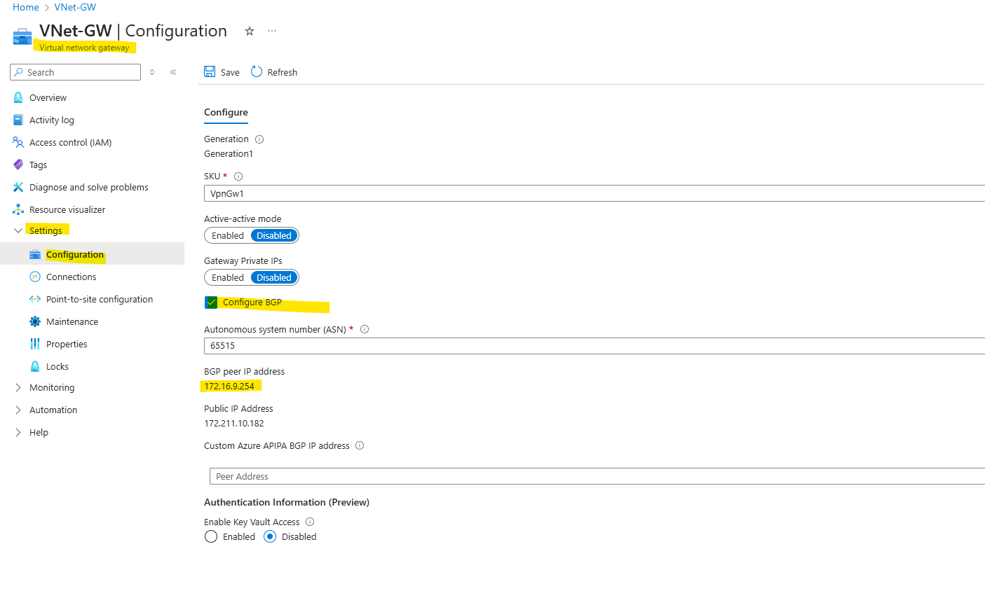Click the Activity log icon

(18, 120)
